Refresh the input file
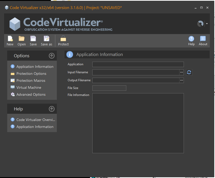The width and height of the screenshot is (215, 178). (x=189, y=72)
